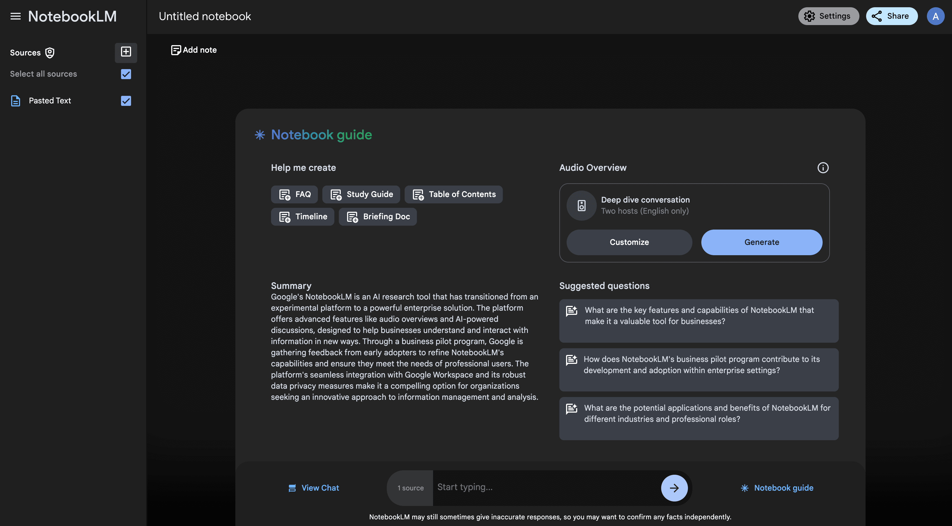Create a Table of Contents
952x526 pixels.
(453, 194)
